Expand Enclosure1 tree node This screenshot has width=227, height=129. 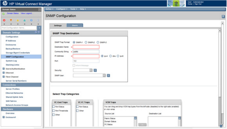coord(4,117)
